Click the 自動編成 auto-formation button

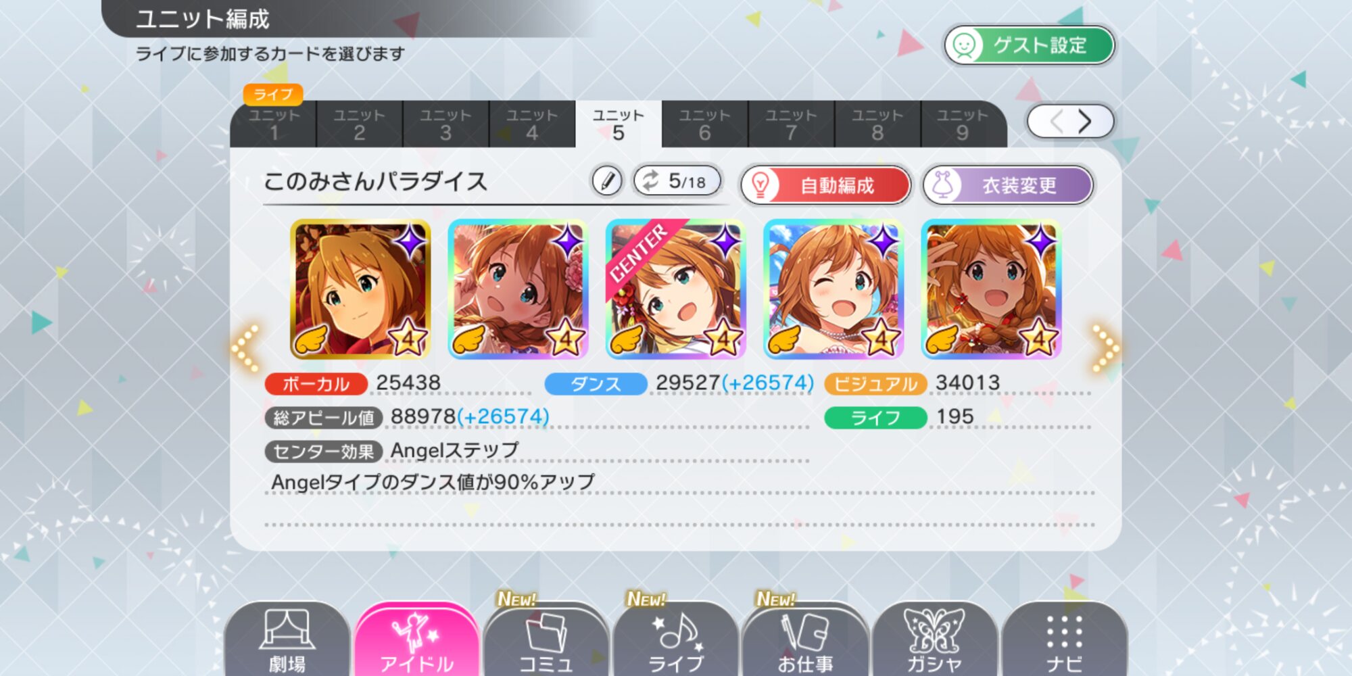826,185
